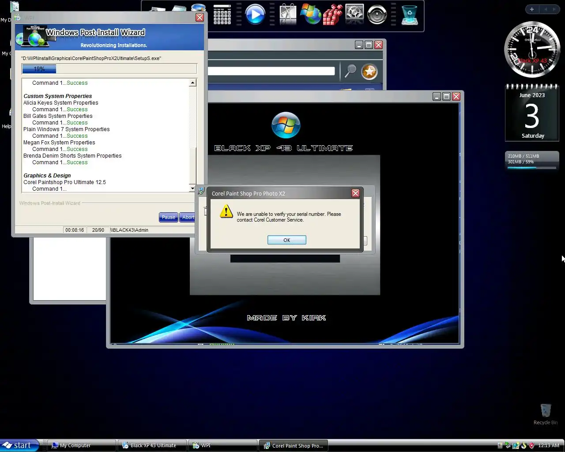This screenshot has height=452, width=565.
Task: Open the Start menu
Action: 19,445
